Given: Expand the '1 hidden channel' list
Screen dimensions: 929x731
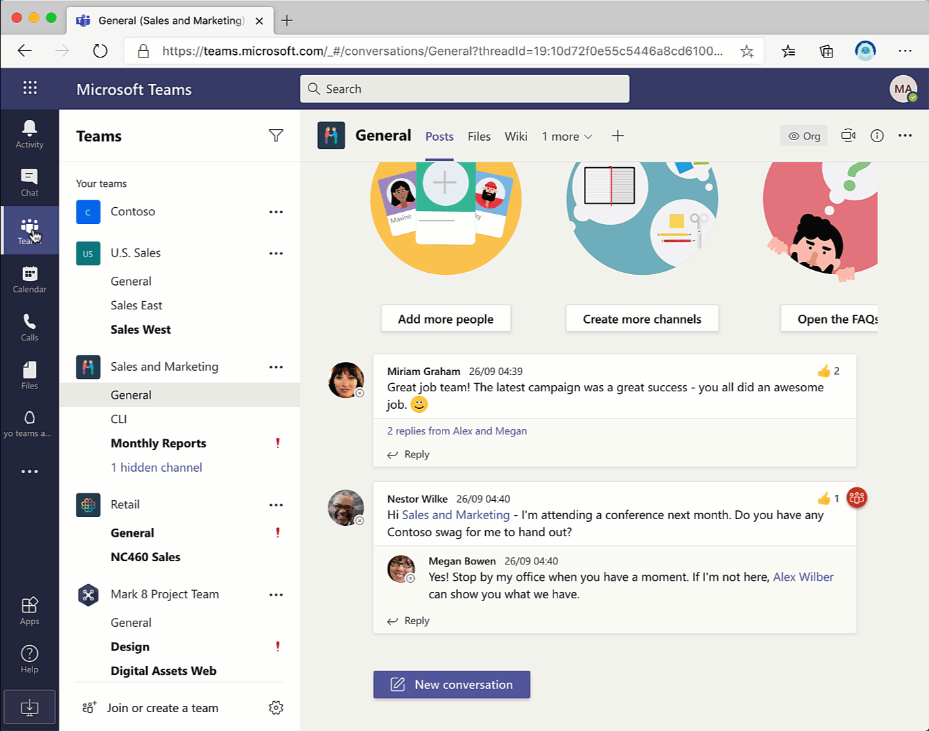Looking at the screenshot, I should (x=156, y=468).
